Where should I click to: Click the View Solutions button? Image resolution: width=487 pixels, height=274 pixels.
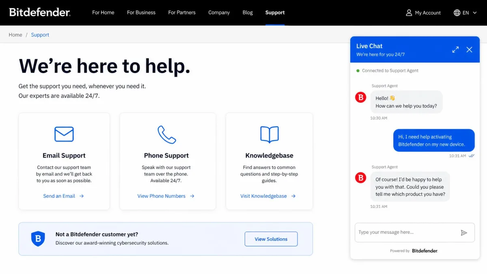point(271,239)
